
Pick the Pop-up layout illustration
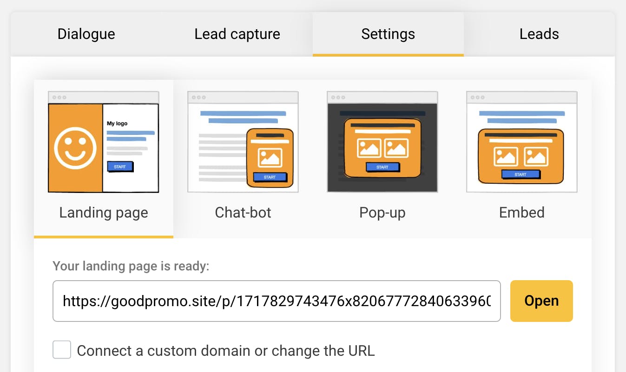382,142
